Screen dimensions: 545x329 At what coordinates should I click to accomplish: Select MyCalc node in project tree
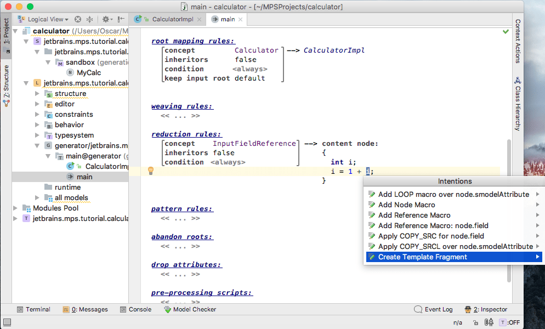pyautogui.click(x=88, y=73)
